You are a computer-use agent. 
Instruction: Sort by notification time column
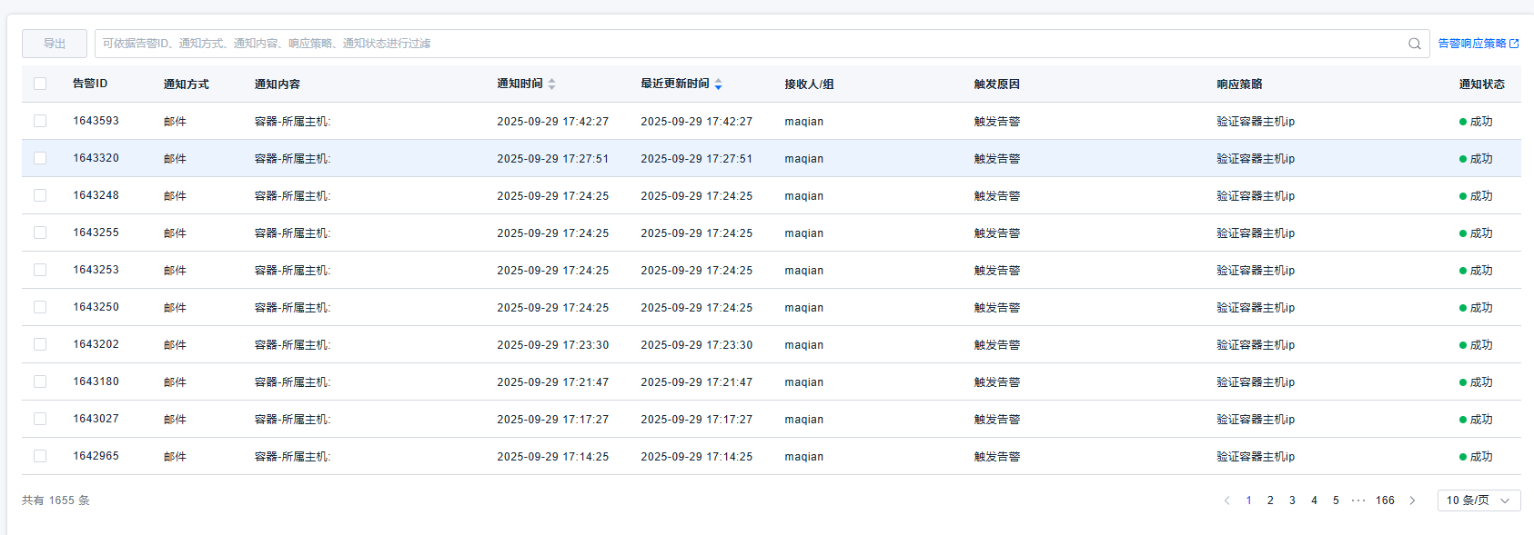click(551, 84)
